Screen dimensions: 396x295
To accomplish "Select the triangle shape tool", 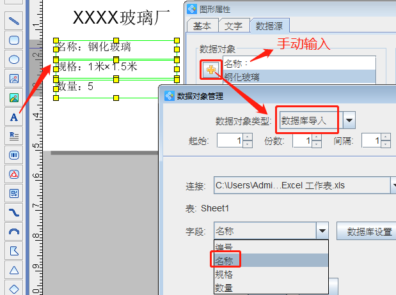I will click(14, 270).
